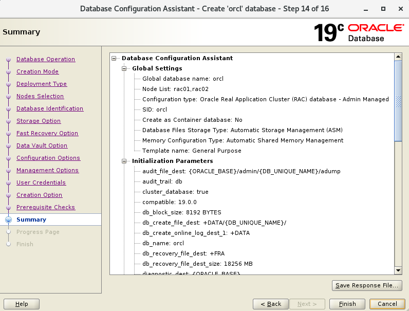The height and width of the screenshot is (311, 409).
Task: Open the Storage Option step
Action: click(x=39, y=121)
